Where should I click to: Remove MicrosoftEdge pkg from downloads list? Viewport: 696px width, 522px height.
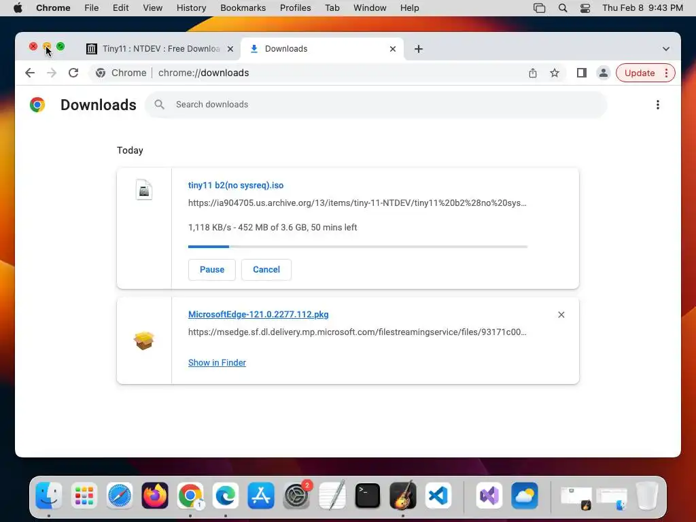561,315
